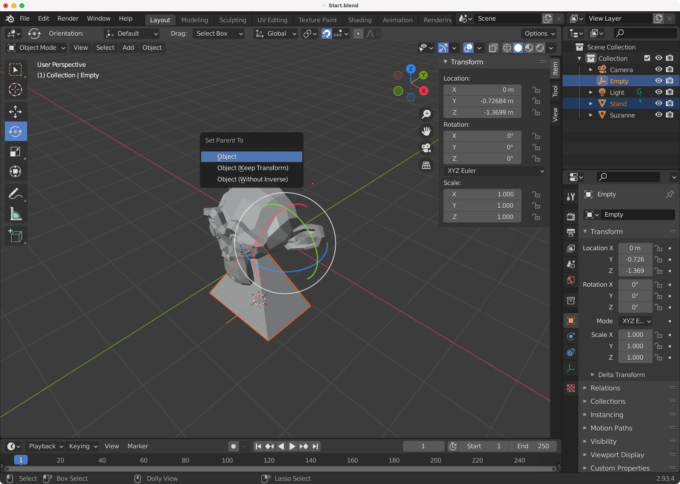Image resolution: width=680 pixels, height=484 pixels.
Task: Switch to orthographic grid view icon
Action: (x=426, y=165)
